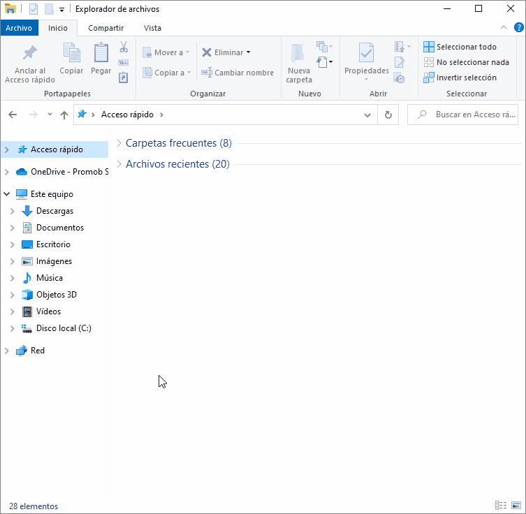526x514 pixels.
Task: Click the star icon in address bar
Action: (x=82, y=115)
